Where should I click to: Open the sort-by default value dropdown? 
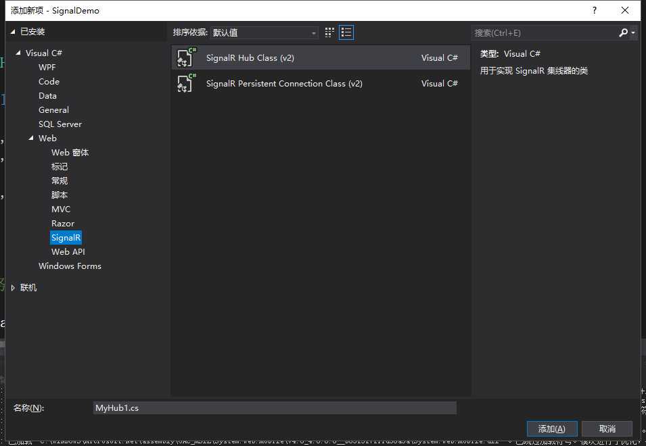click(x=264, y=32)
